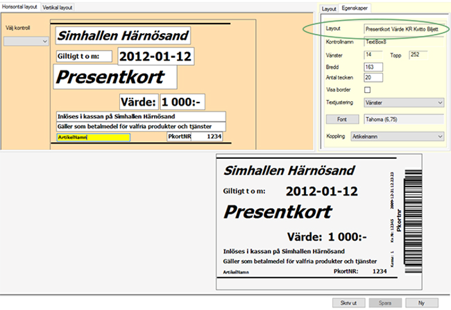This screenshot has height=310, width=451.
Task: Select the Presentkort heading control in designer
Action: tap(115, 77)
